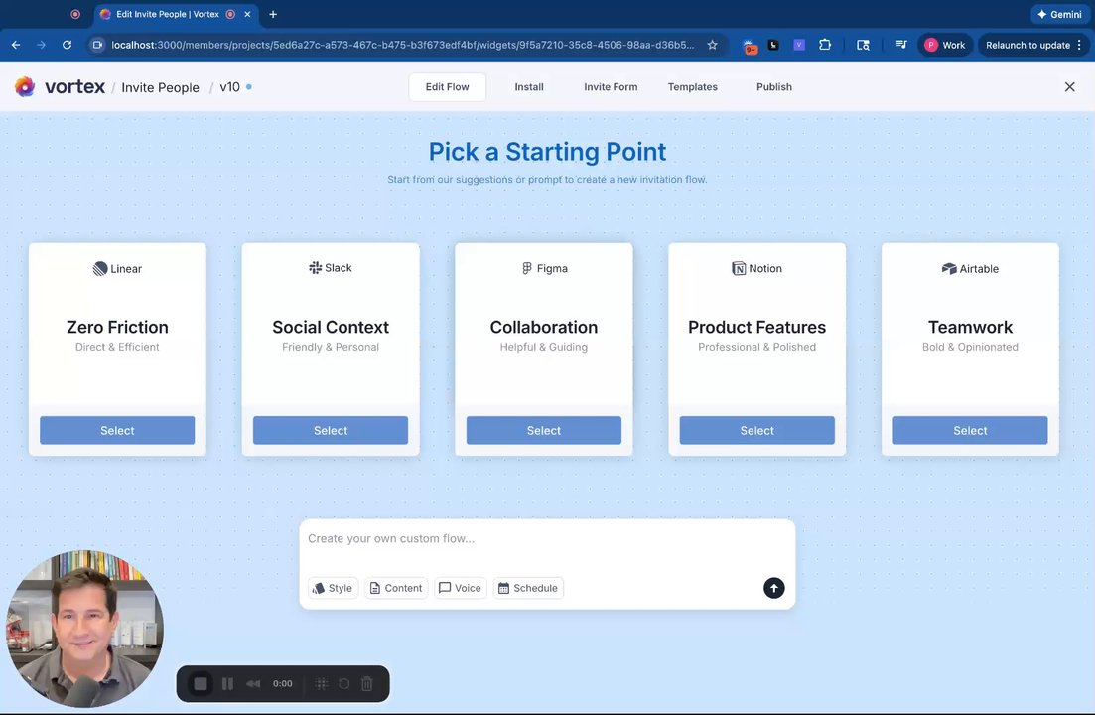Open the Templates tab

click(x=693, y=86)
